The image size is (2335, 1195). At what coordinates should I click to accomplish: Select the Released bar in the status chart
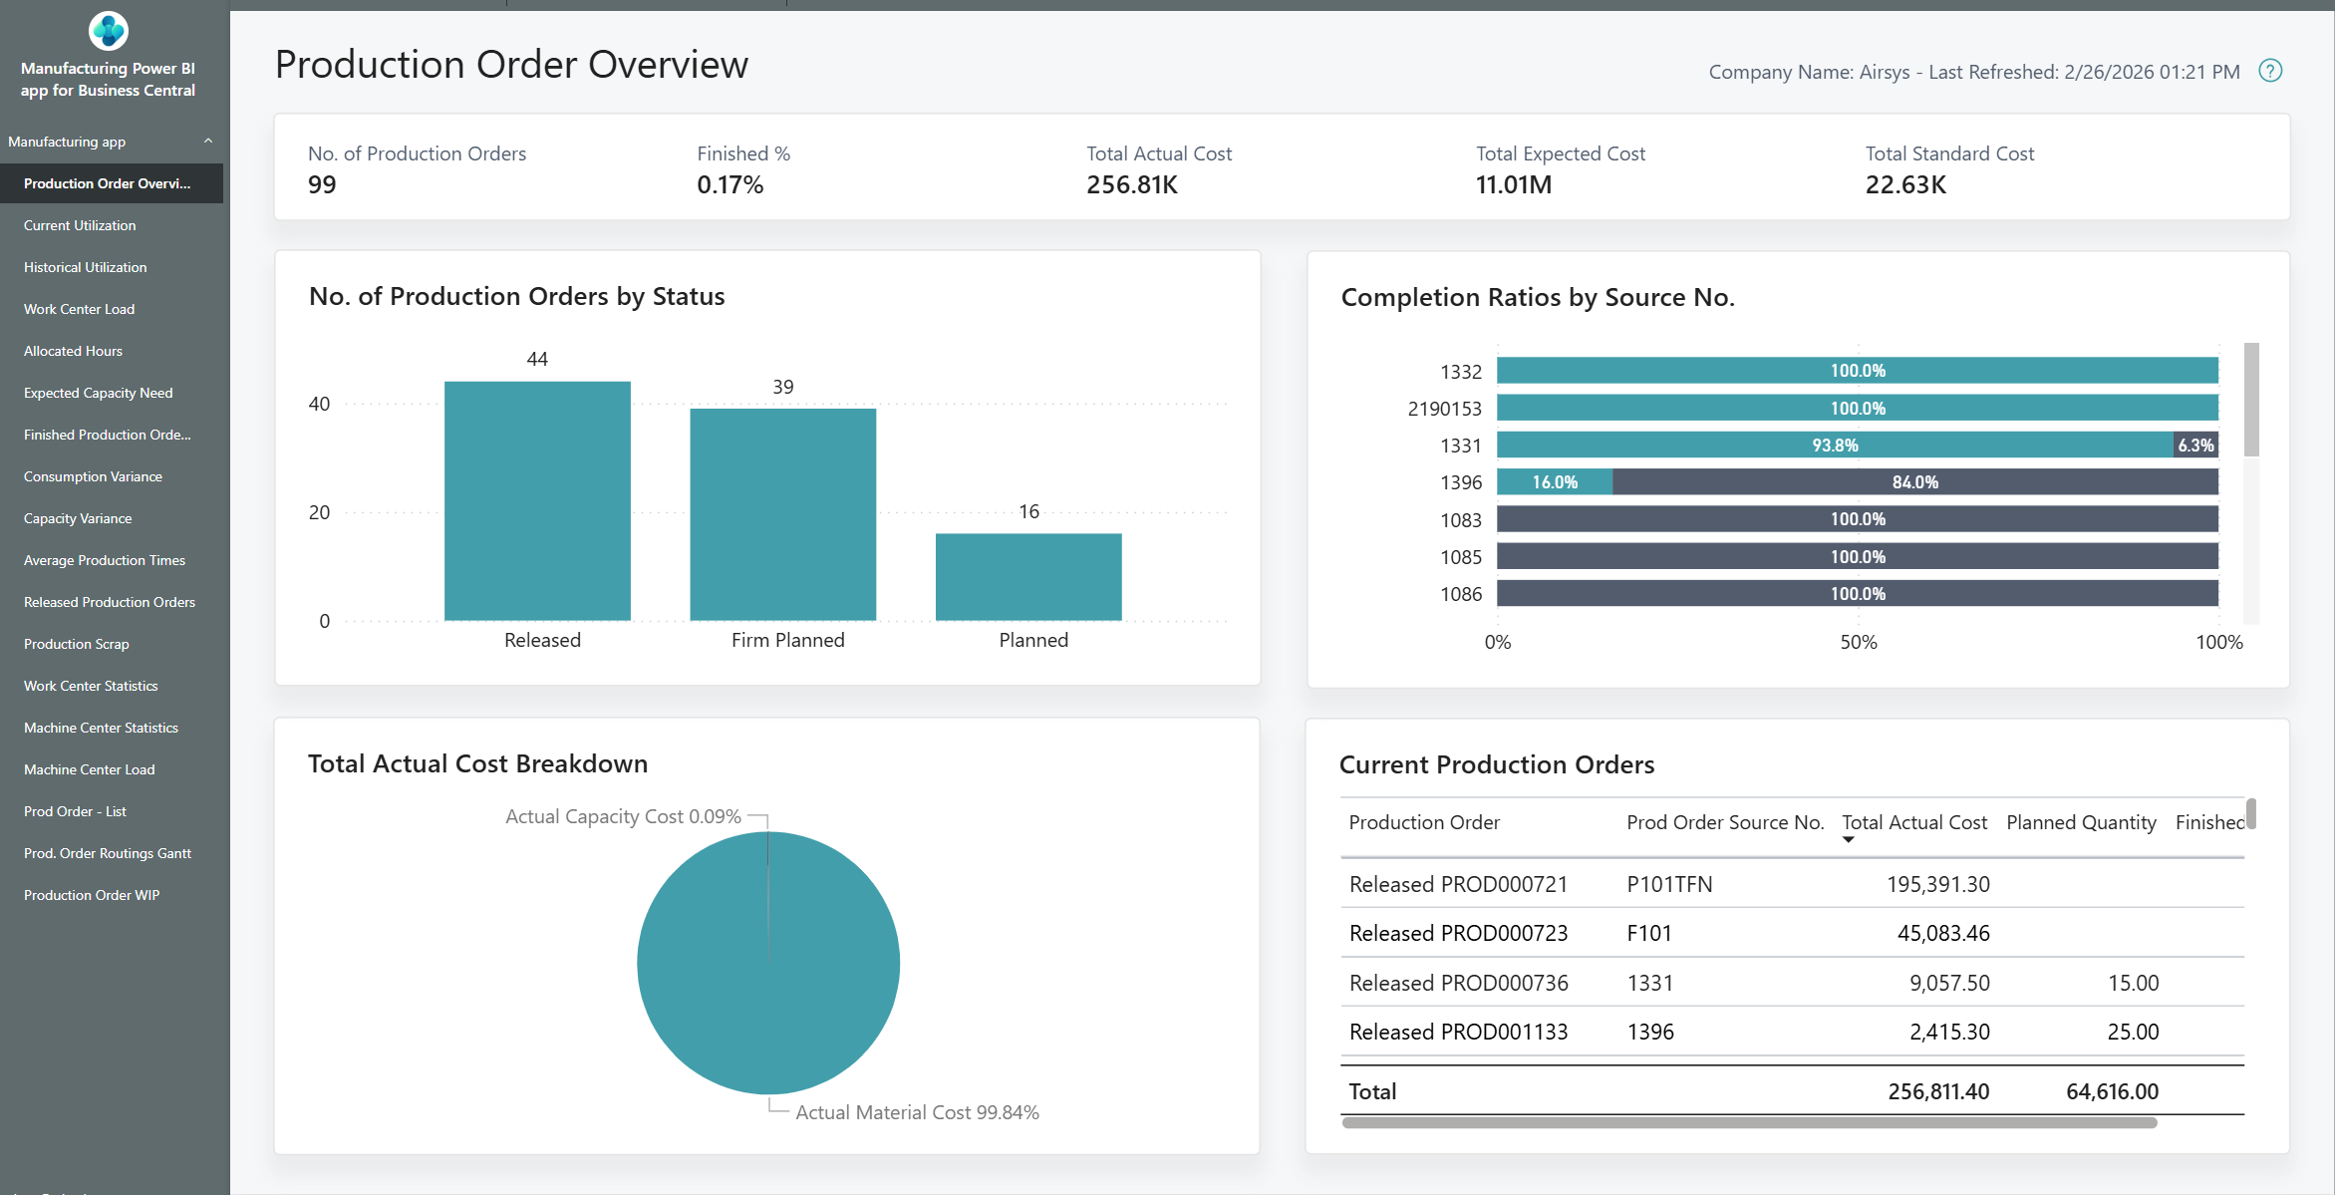coord(538,498)
